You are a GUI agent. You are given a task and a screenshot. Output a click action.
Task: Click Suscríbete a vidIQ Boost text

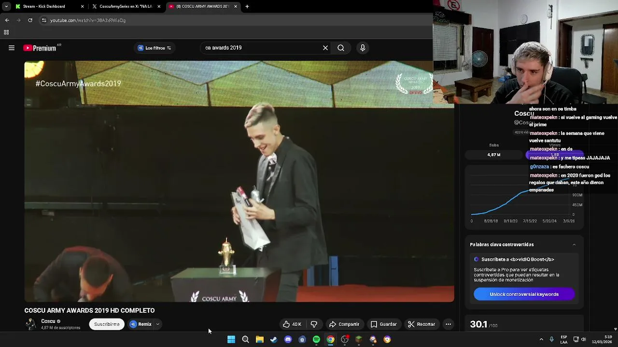518,259
